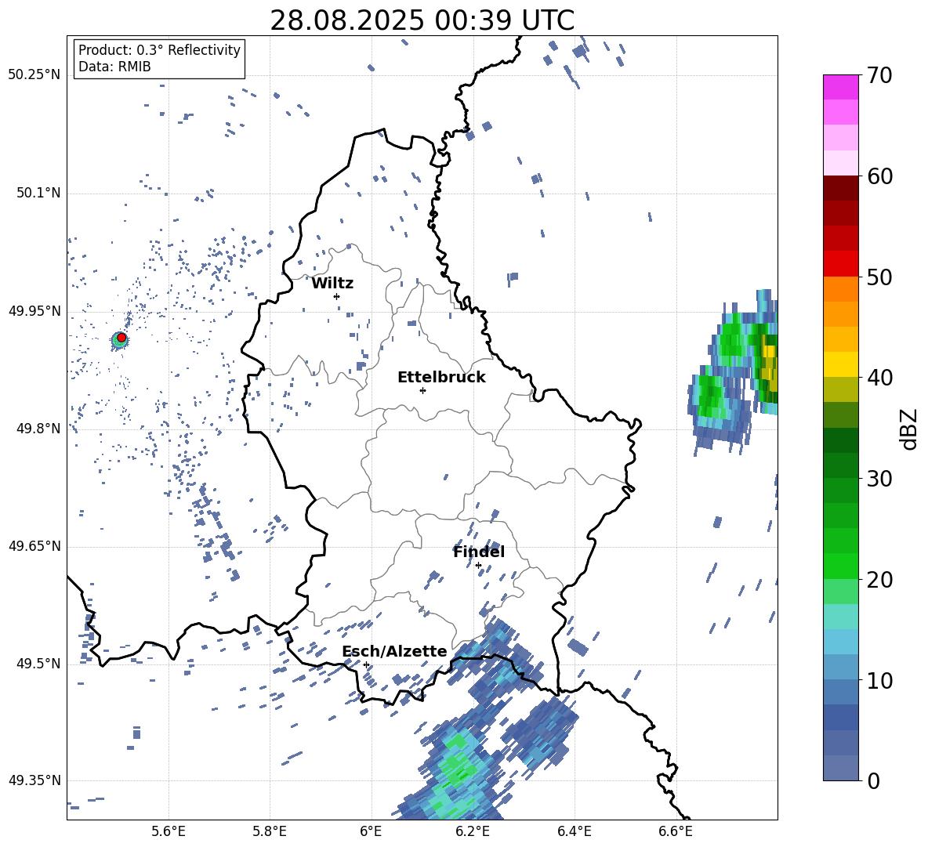This screenshot has width=928, height=847.
Task: Pick the light blue colorbar segment above 10
Action: point(840,642)
